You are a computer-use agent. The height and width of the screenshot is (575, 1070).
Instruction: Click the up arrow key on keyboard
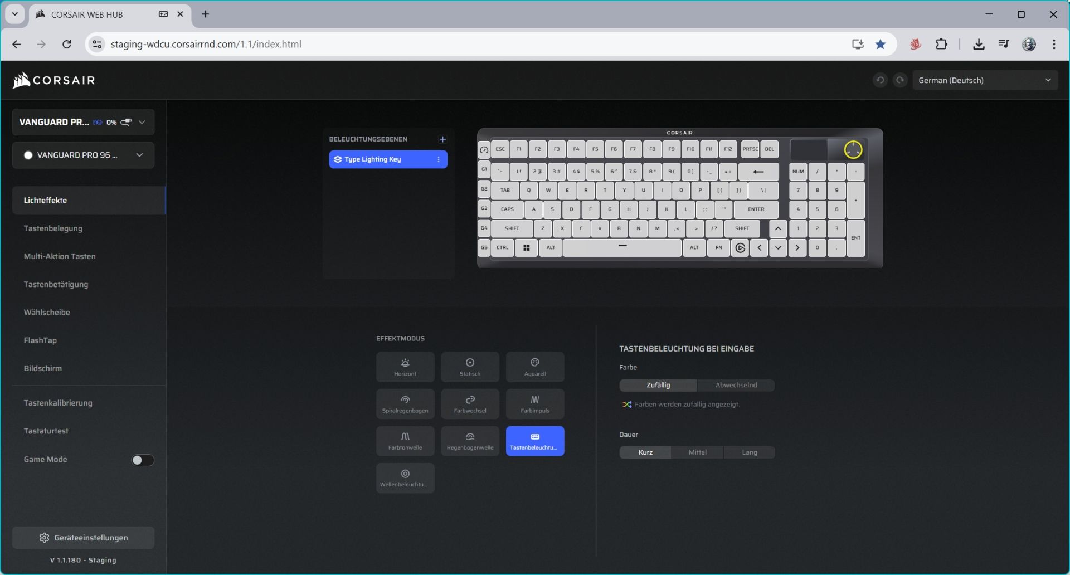(x=778, y=228)
